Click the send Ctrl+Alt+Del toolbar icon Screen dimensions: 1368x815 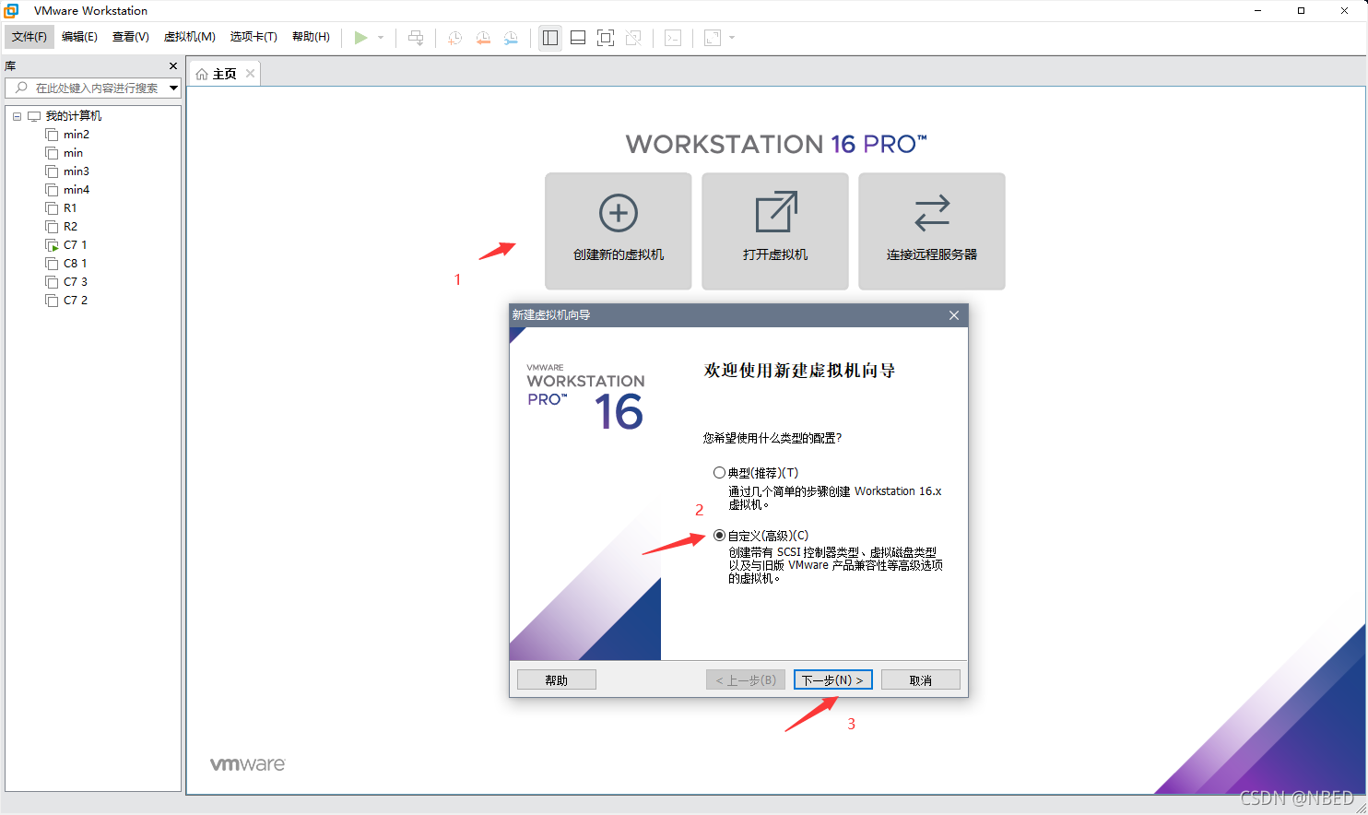pyautogui.click(x=416, y=38)
